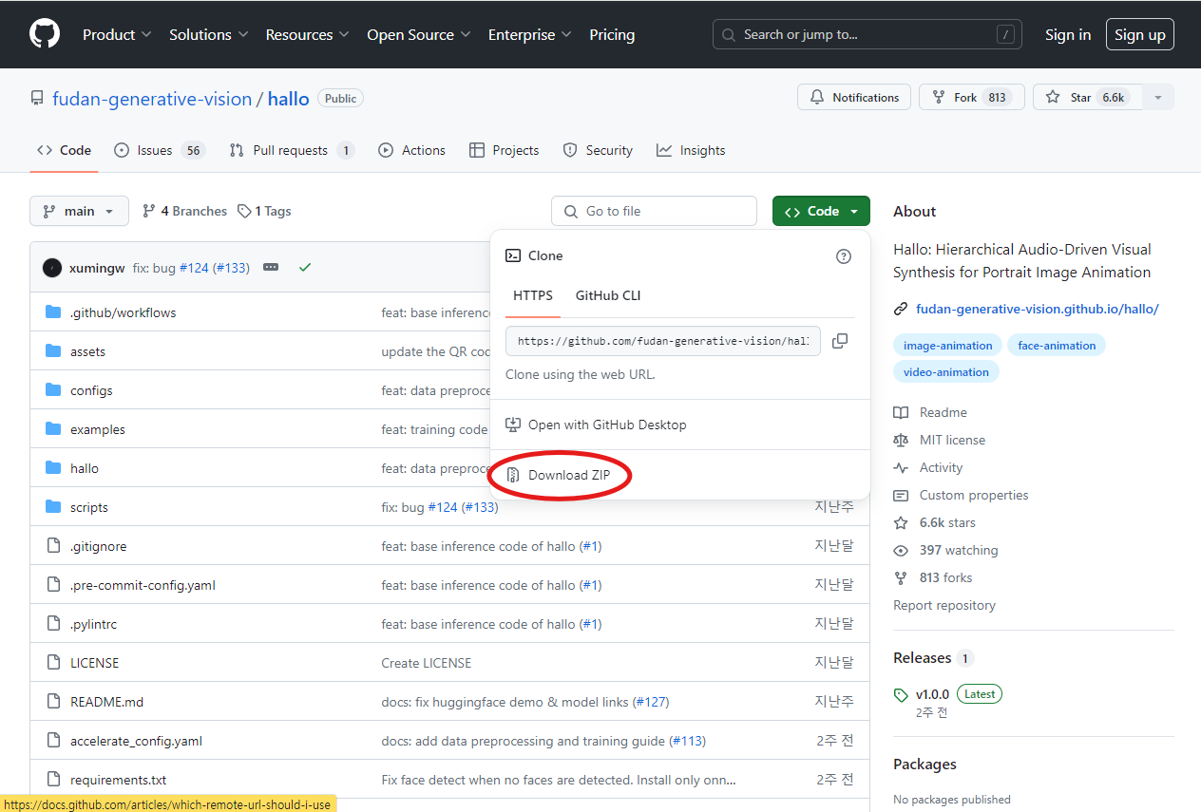
Task: Open the 4 Branches link
Action: [x=184, y=211]
